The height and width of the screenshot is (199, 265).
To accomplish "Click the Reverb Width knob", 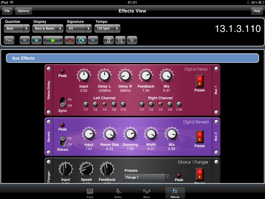I will tap(151, 134).
